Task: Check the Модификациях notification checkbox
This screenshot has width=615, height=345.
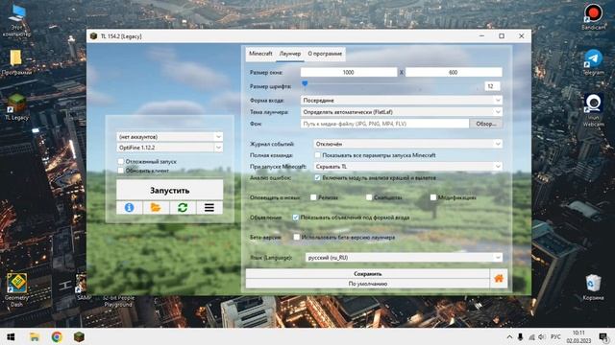Action: 433,197
